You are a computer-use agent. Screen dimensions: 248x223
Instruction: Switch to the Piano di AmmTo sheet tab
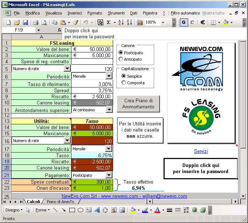coord(61,202)
